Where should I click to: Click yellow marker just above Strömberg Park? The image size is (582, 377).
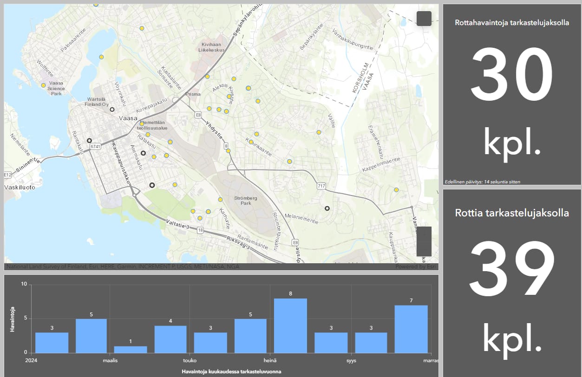(220, 200)
